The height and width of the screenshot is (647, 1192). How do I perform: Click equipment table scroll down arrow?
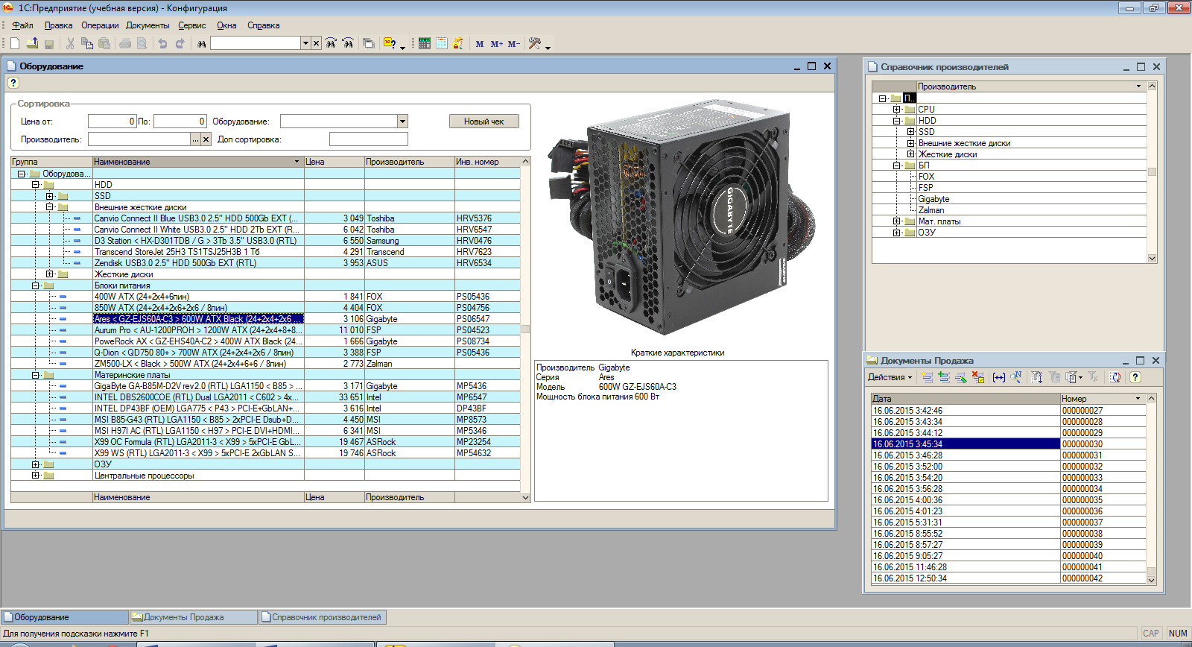pyautogui.click(x=525, y=497)
